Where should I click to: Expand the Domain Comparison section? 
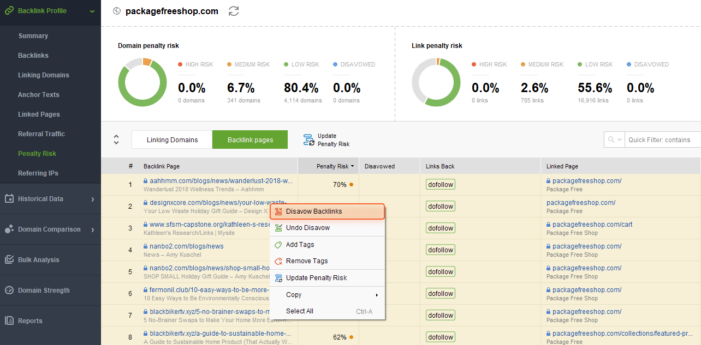pyautogui.click(x=93, y=229)
